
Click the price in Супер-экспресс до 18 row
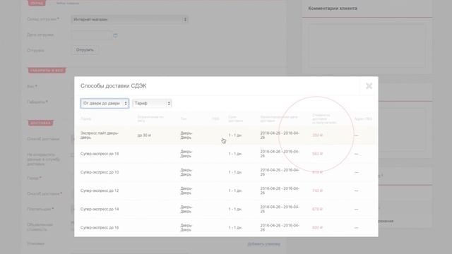tap(317, 154)
